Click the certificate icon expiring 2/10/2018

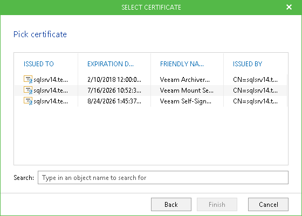[28, 79]
